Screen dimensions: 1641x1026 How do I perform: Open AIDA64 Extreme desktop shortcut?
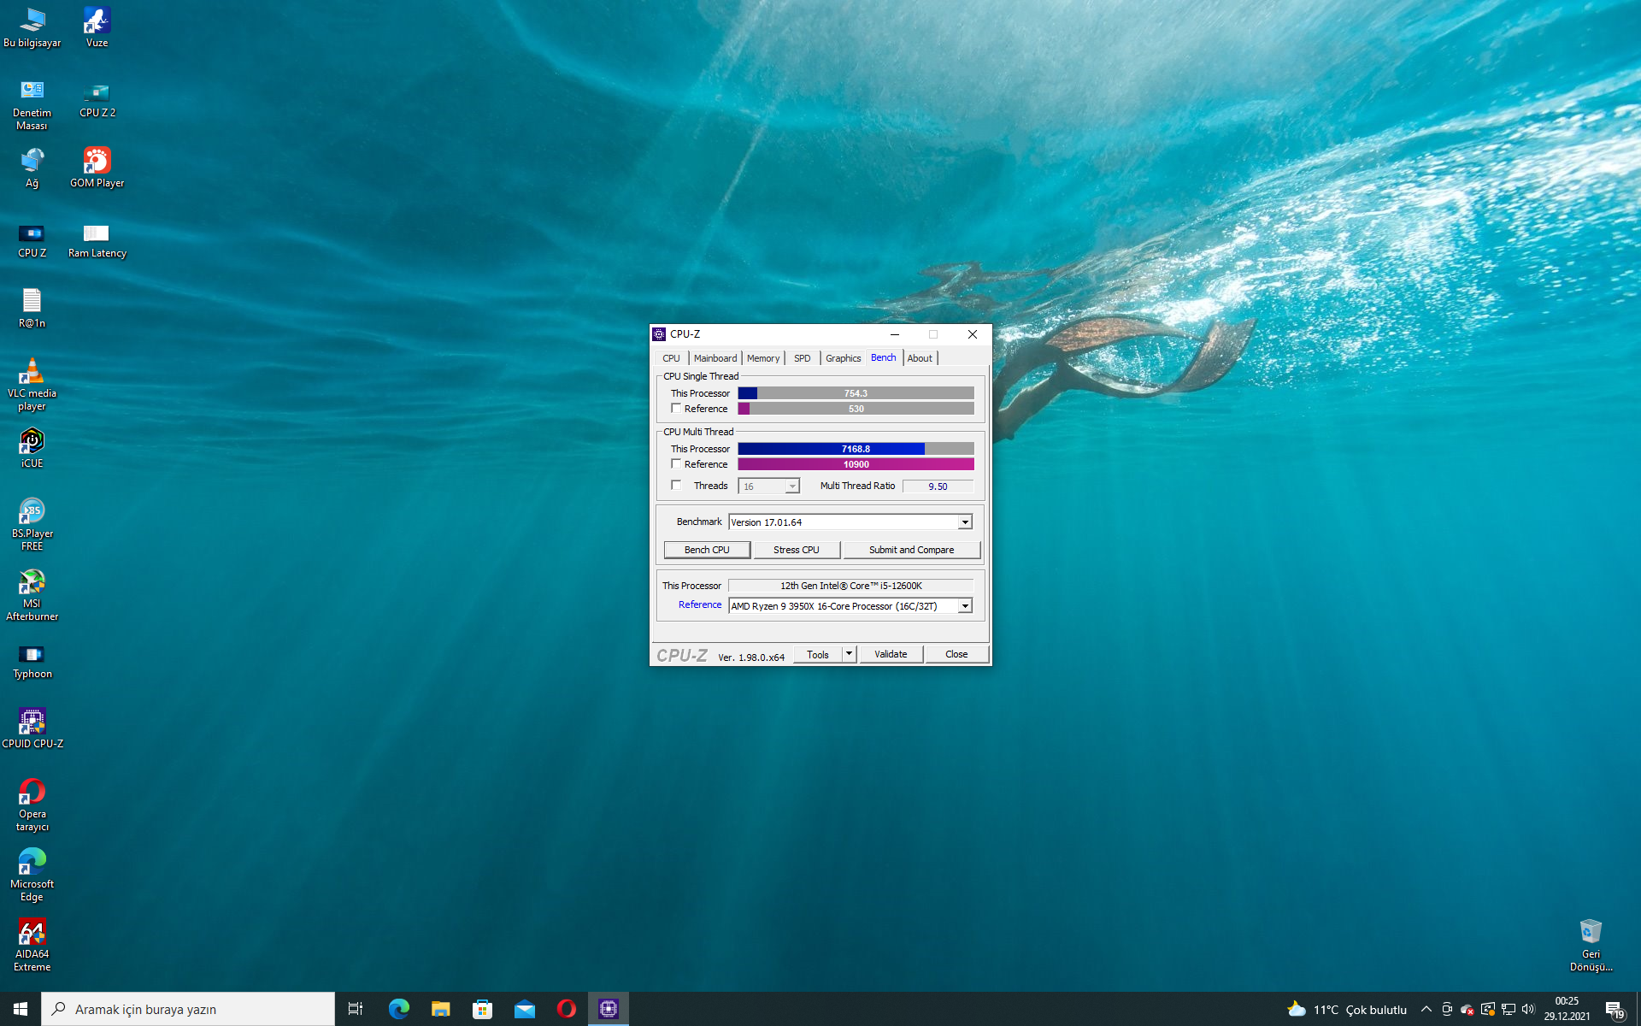coord(32,946)
